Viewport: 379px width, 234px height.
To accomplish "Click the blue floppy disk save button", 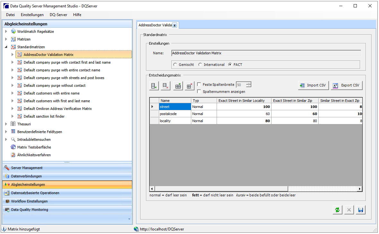I will [361, 210].
